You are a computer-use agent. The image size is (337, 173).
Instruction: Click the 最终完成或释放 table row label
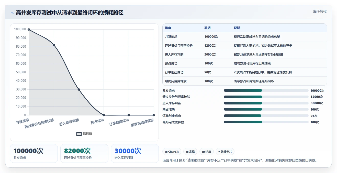tap(176, 81)
